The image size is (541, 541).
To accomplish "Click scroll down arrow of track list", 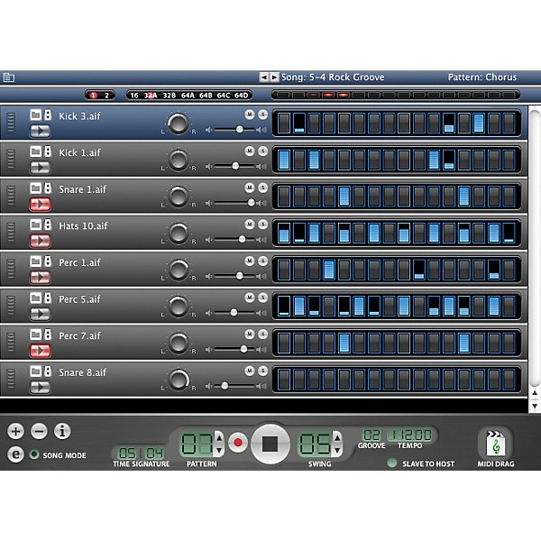I will 535,407.
